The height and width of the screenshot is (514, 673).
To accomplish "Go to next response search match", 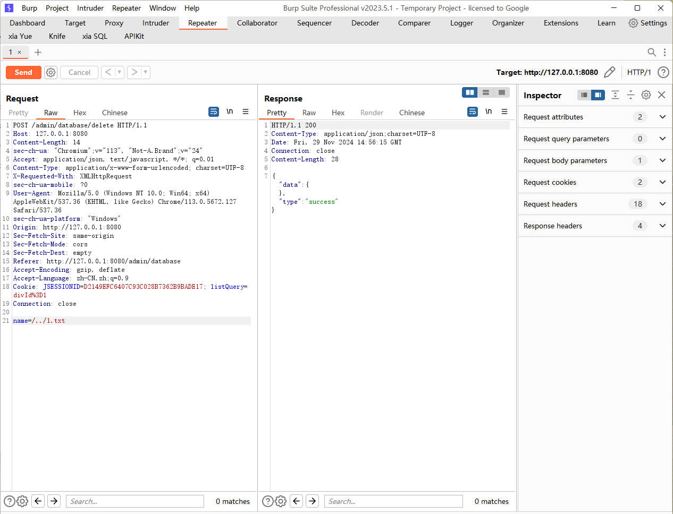I will 313,501.
